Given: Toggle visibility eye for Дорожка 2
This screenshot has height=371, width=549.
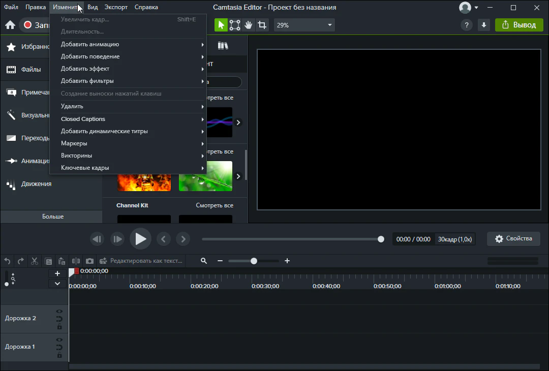Looking at the screenshot, I should [59, 311].
